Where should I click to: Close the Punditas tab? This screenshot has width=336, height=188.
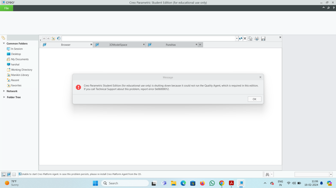click(x=196, y=44)
